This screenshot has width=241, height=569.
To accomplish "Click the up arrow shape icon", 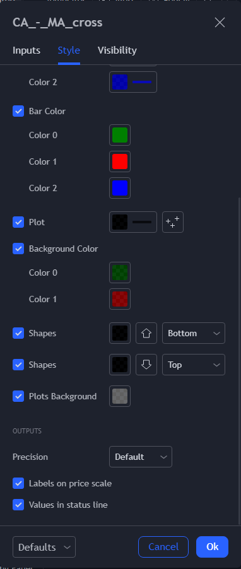I will pyautogui.click(x=146, y=333).
